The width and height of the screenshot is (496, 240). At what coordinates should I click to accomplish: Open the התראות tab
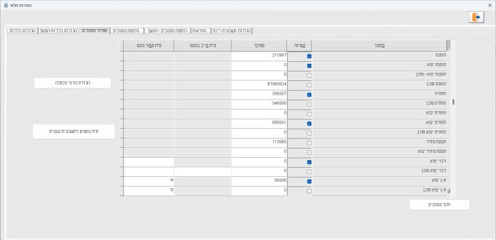point(201,31)
